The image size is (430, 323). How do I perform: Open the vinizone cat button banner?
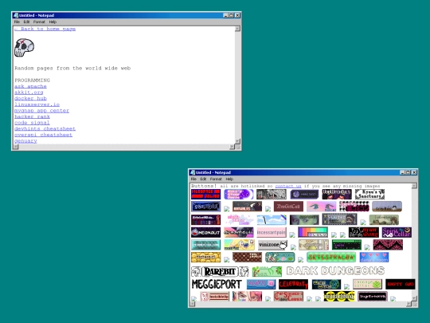pyautogui.click(x=272, y=245)
